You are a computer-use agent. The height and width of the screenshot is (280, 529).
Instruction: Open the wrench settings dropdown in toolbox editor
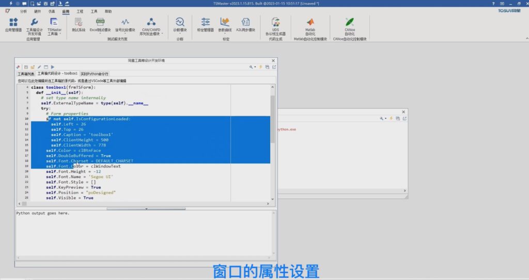click(x=252, y=67)
